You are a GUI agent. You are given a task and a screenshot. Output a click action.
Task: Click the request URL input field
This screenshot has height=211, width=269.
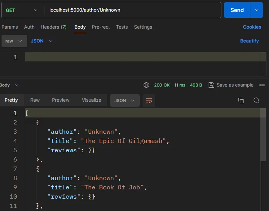click(x=132, y=10)
